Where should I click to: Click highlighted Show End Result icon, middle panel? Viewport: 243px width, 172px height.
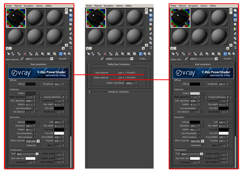click(x=140, y=54)
